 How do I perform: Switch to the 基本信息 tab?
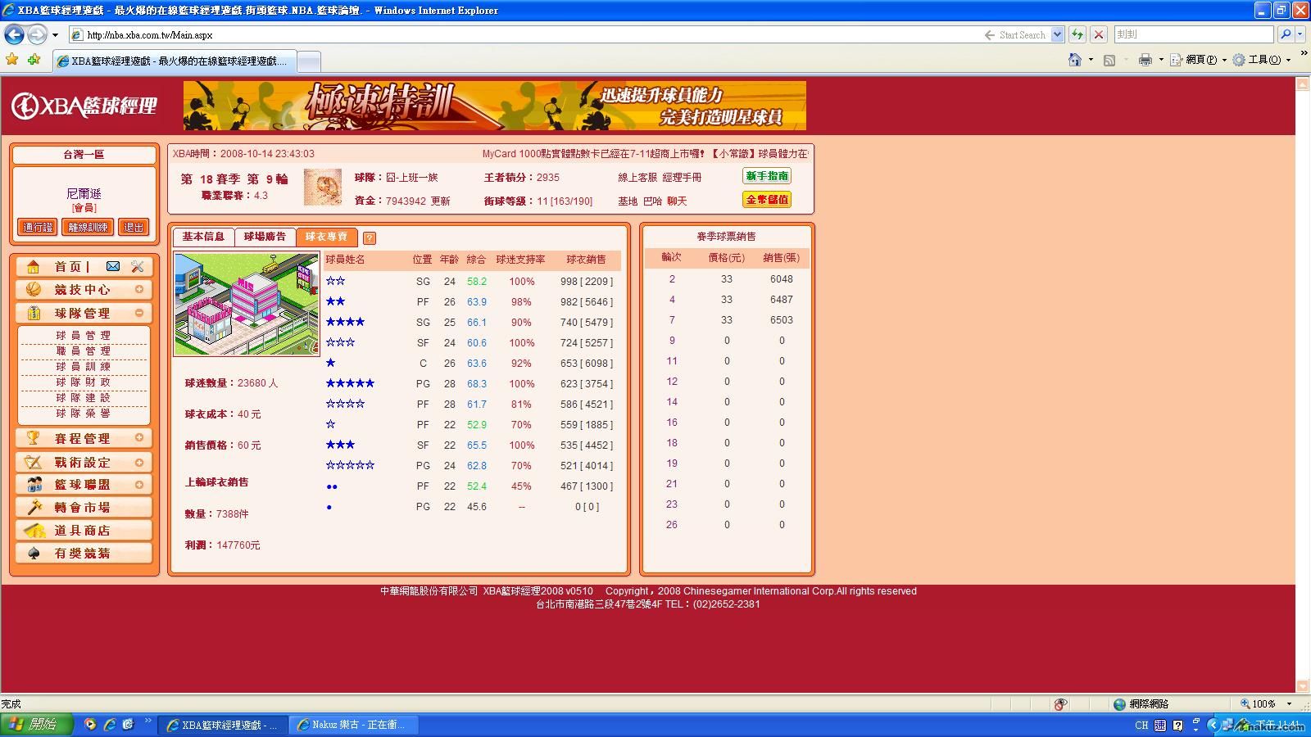tap(203, 237)
